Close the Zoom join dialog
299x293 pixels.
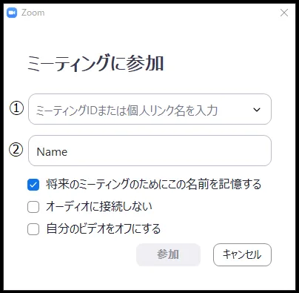(x=284, y=13)
